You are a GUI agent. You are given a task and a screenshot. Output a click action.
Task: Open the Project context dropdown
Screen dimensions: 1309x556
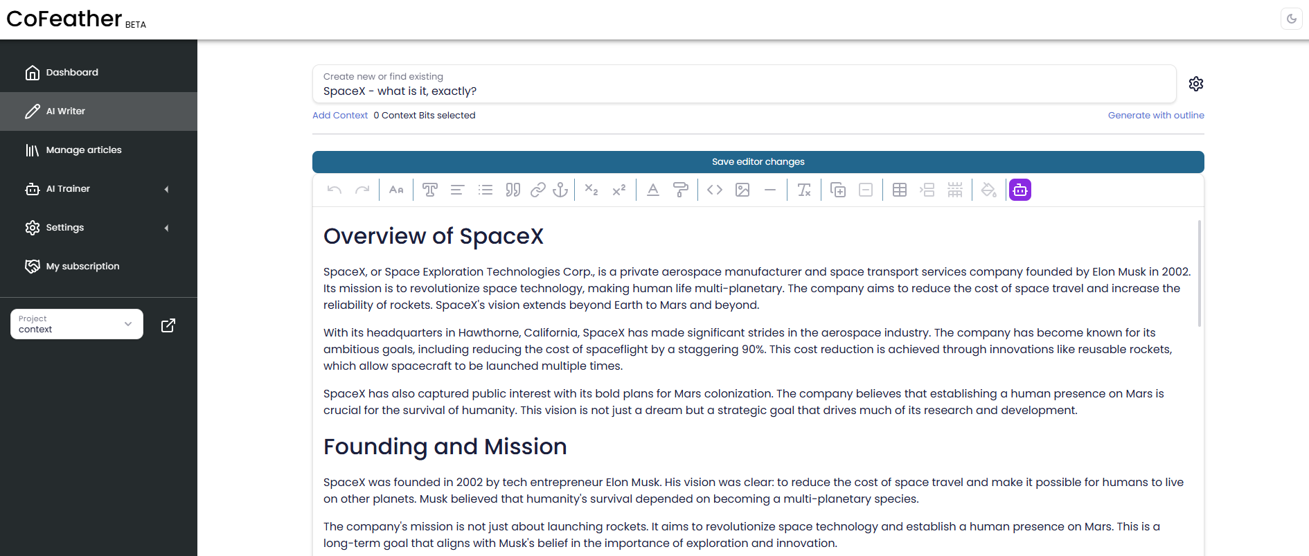coord(77,324)
